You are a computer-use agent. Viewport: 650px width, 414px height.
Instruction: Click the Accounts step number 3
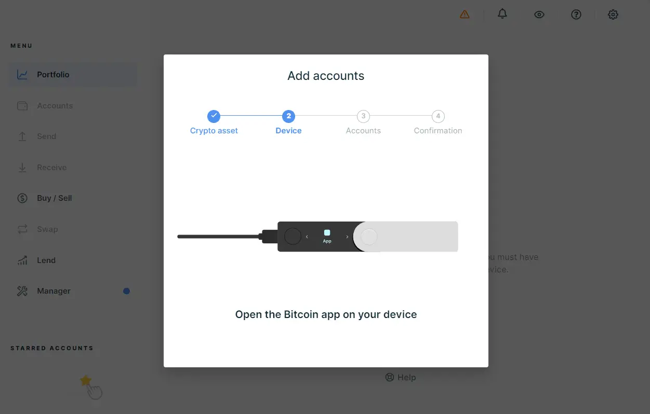(x=363, y=116)
